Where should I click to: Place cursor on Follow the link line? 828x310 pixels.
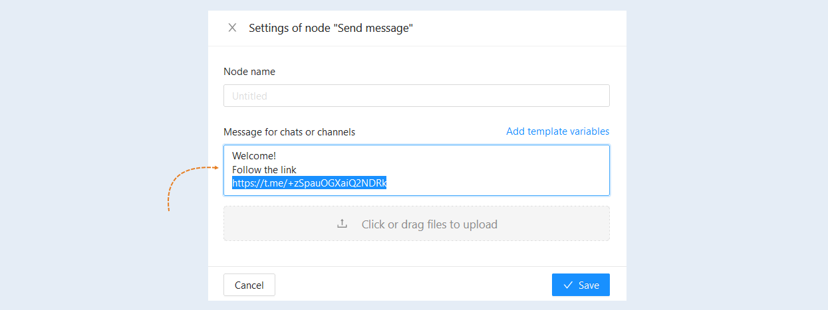coord(264,170)
